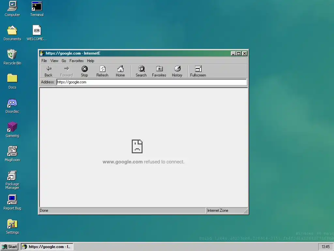Image resolution: width=334 pixels, height=251 pixels.
Task: Select the Docs folder on desktop
Action: (12, 81)
